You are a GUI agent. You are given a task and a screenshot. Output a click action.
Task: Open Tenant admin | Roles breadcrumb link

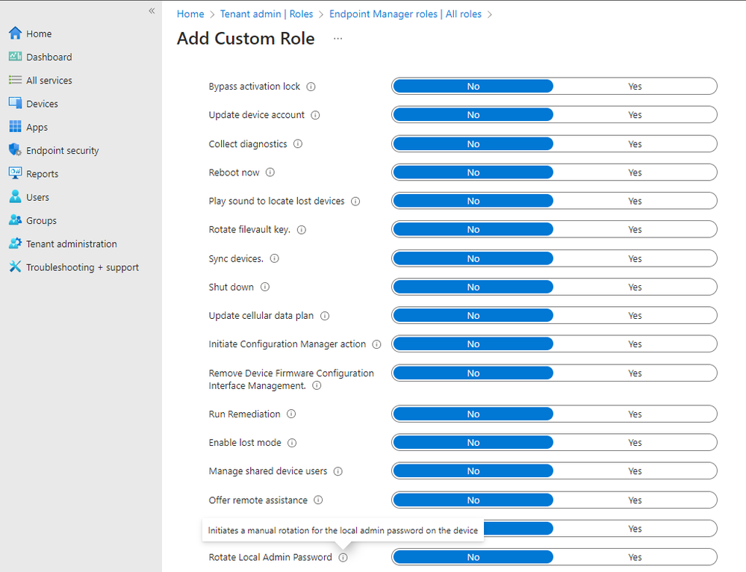(x=267, y=14)
